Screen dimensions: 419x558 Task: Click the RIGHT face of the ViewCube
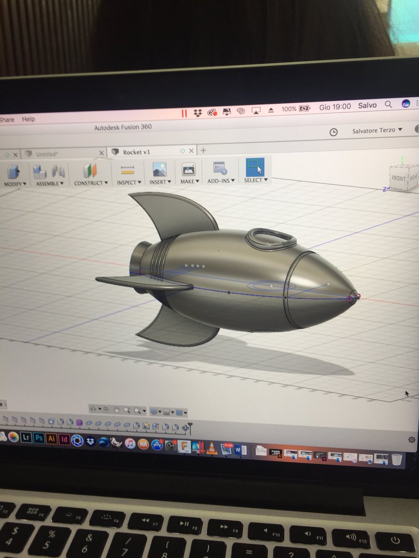413,177
